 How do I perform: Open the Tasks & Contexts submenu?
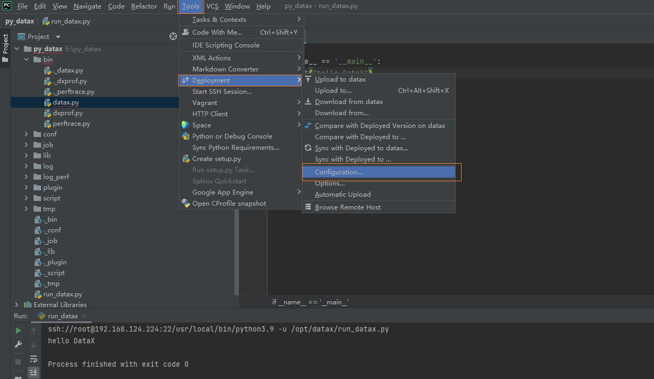pyautogui.click(x=241, y=19)
